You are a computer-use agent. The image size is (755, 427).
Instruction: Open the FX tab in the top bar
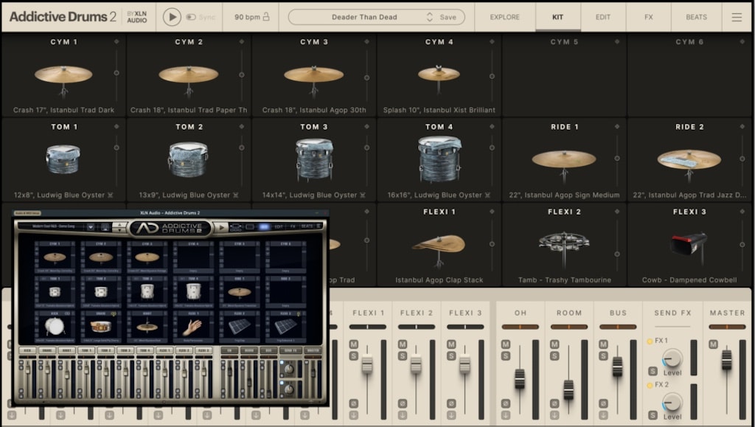pos(649,17)
